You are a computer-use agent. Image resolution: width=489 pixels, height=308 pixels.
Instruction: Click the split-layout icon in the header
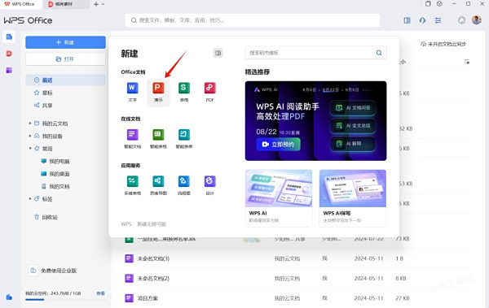click(x=407, y=20)
